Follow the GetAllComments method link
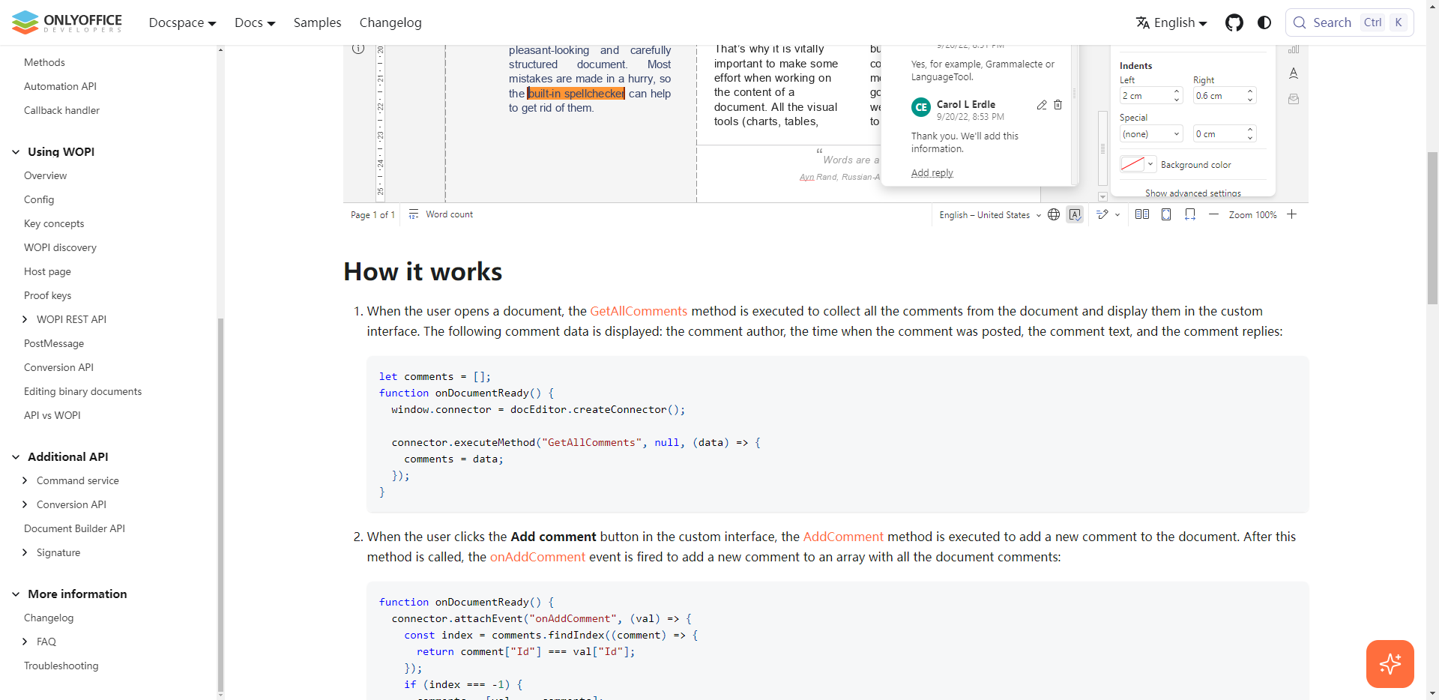 [638, 311]
